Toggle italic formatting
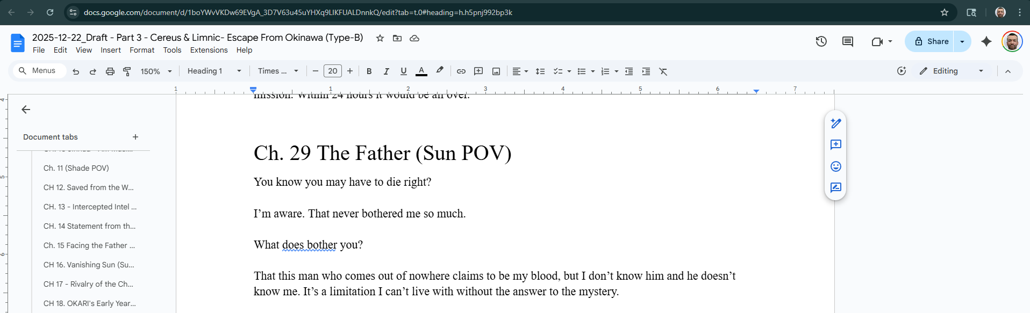Image resolution: width=1030 pixels, height=313 pixels. 386,71
